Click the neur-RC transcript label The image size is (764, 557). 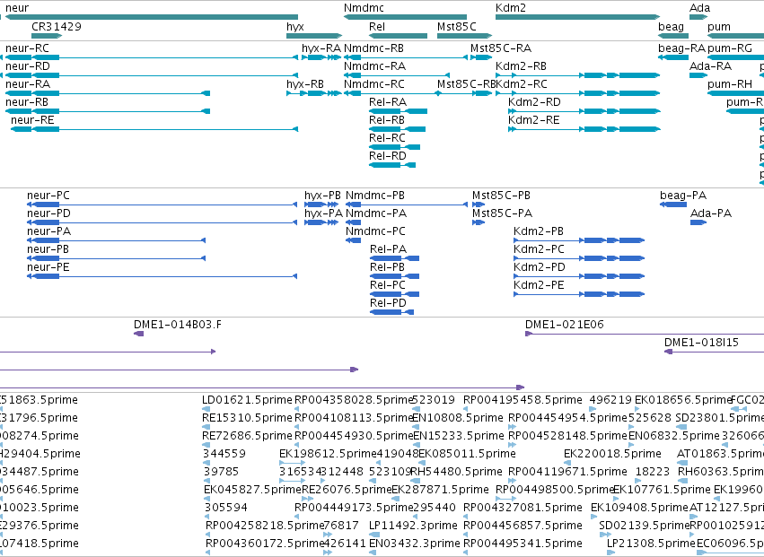(27, 48)
